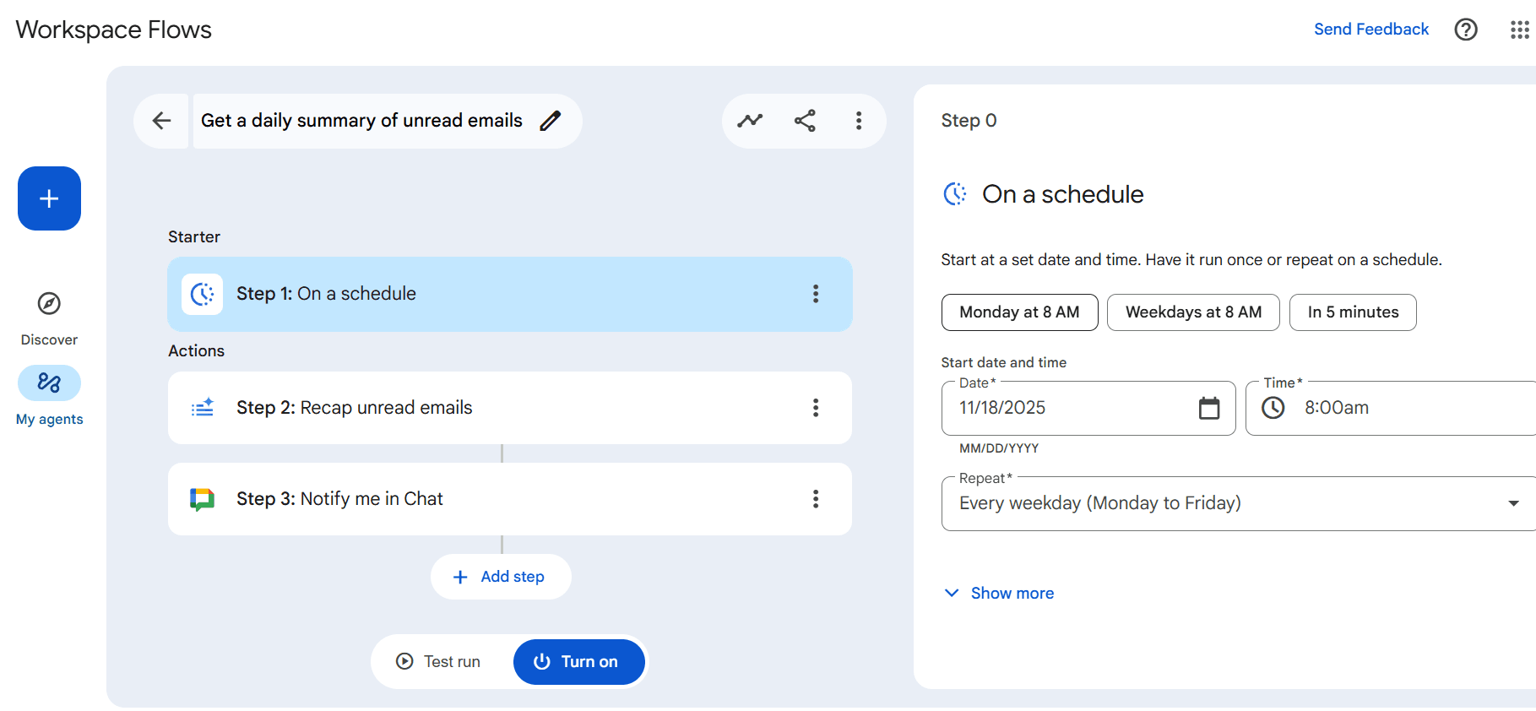The image size is (1536, 711).
Task: Open the Google apps grid launcher
Action: 1519,30
